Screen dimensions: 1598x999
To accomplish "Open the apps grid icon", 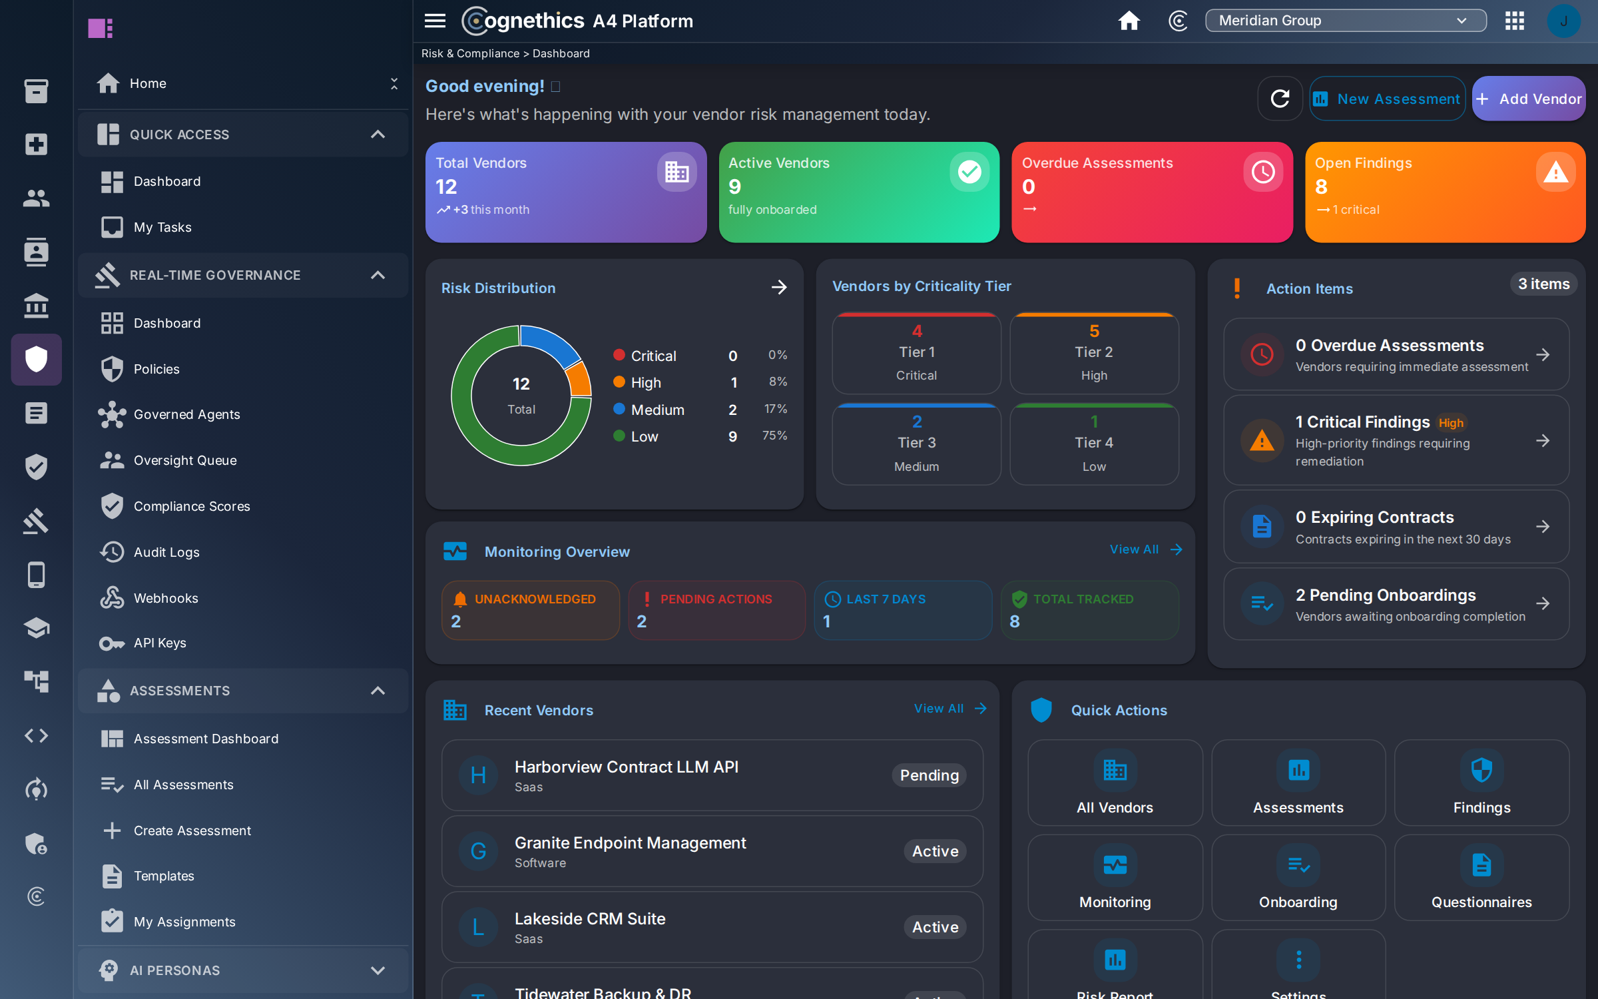I will [1514, 21].
